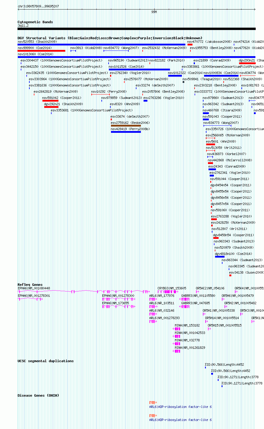This screenshot has width=264, height=429.
Task: Click nsv470772 (Jakobsson2008) variant label
Action: click(209, 42)
